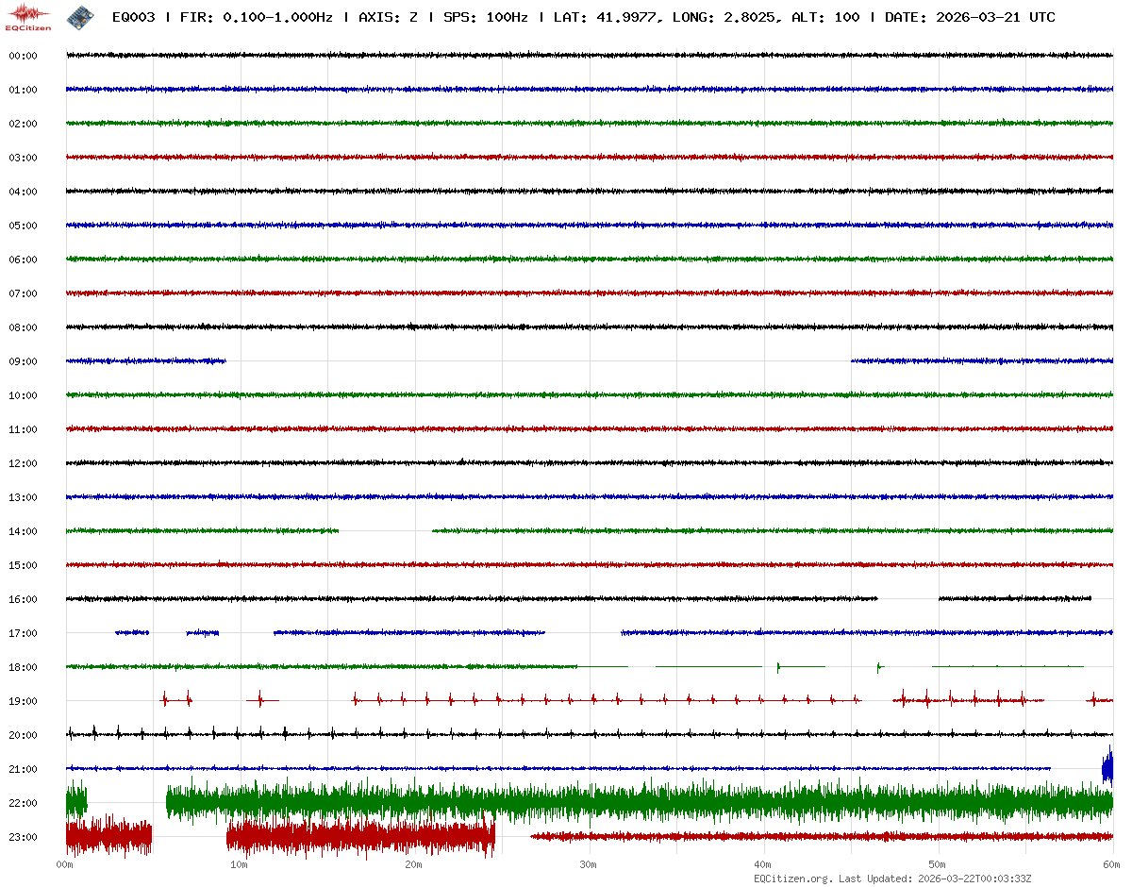Click the EQ003 station name in header
1132x887 pixels.
[x=133, y=17]
